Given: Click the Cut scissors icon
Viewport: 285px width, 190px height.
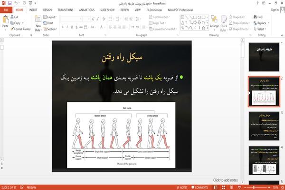Looking at the screenshot, I should click(12, 17).
